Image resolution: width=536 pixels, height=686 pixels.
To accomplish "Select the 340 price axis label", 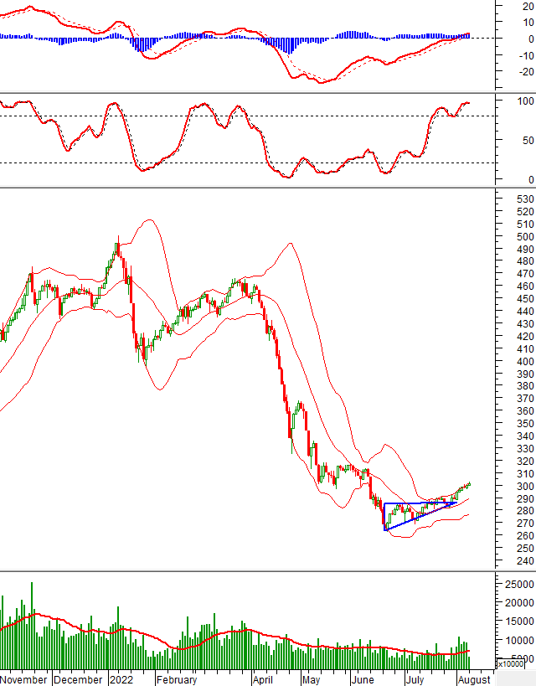I will coord(525,436).
